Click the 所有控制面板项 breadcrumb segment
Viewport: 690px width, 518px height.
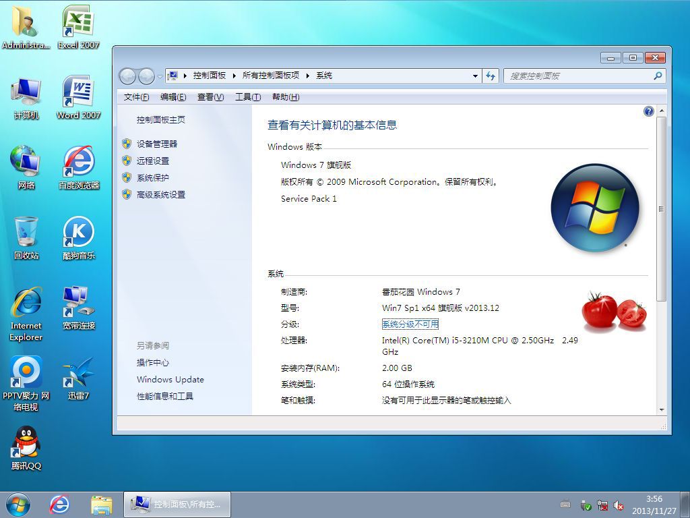(271, 76)
